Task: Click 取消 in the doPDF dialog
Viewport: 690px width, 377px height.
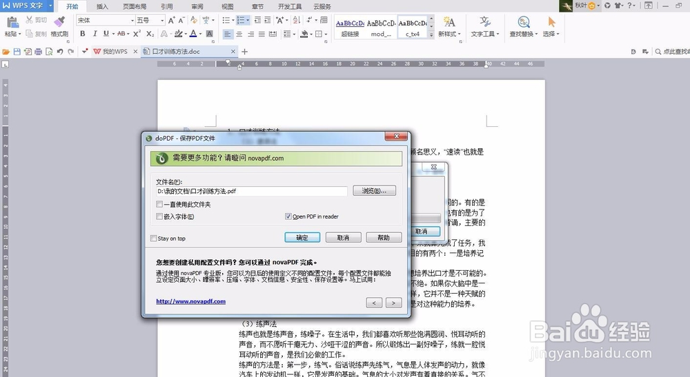Action: (343, 237)
